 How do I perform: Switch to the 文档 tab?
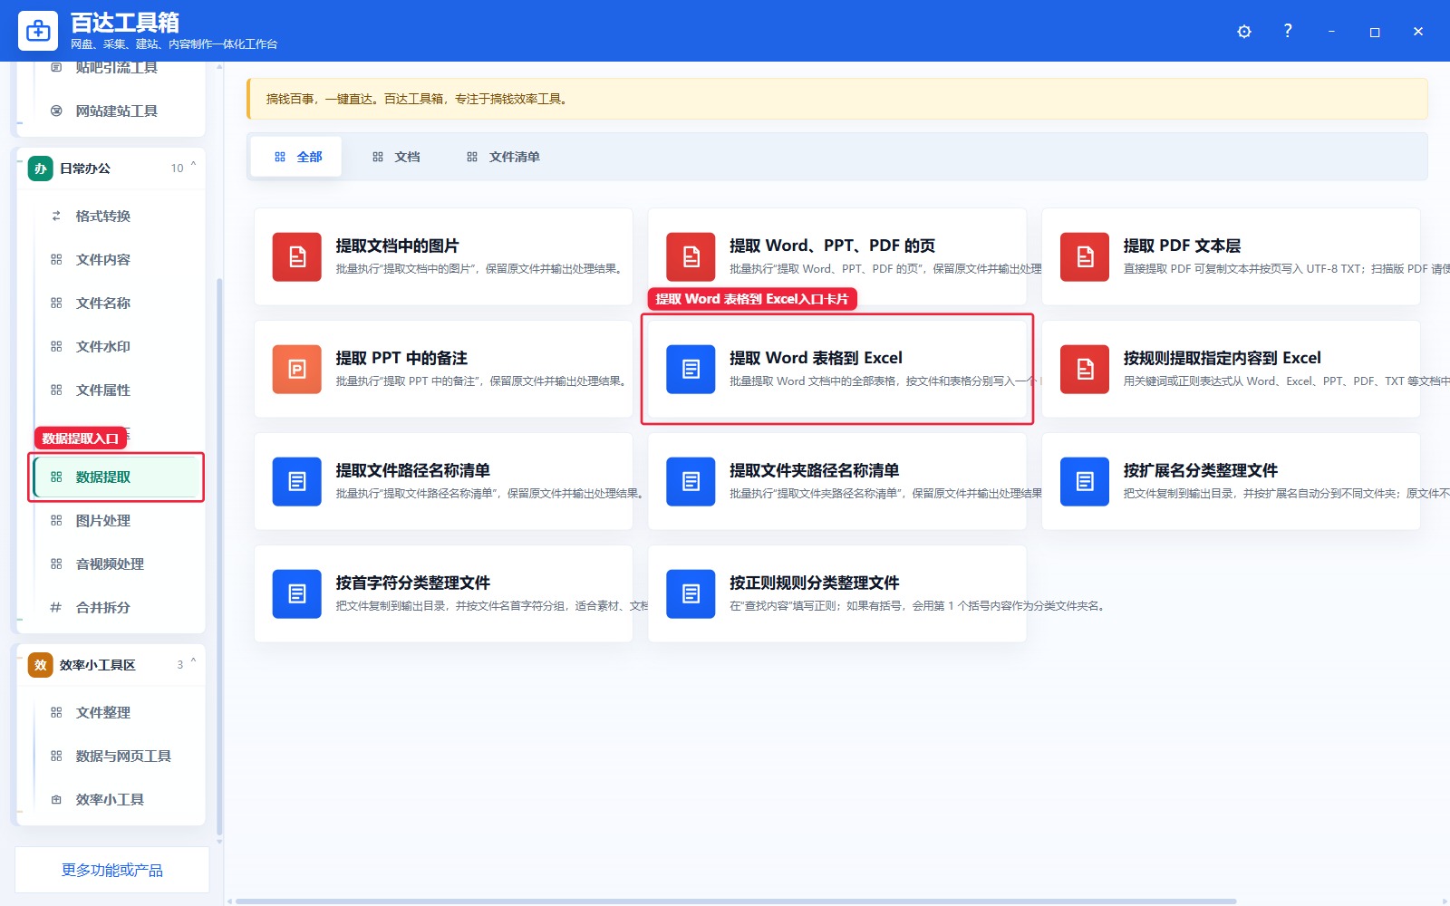(x=396, y=157)
